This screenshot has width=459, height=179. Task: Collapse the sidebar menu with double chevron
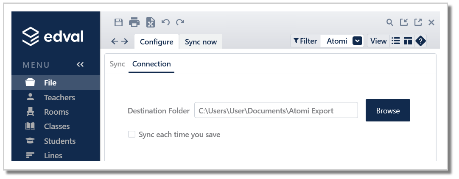click(80, 65)
